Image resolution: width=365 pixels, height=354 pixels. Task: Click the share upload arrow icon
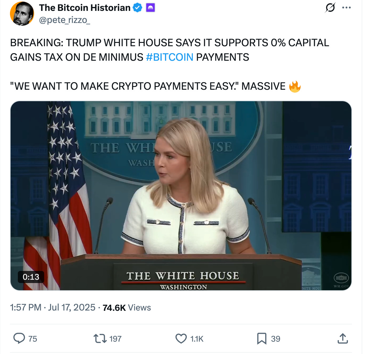pyautogui.click(x=343, y=338)
